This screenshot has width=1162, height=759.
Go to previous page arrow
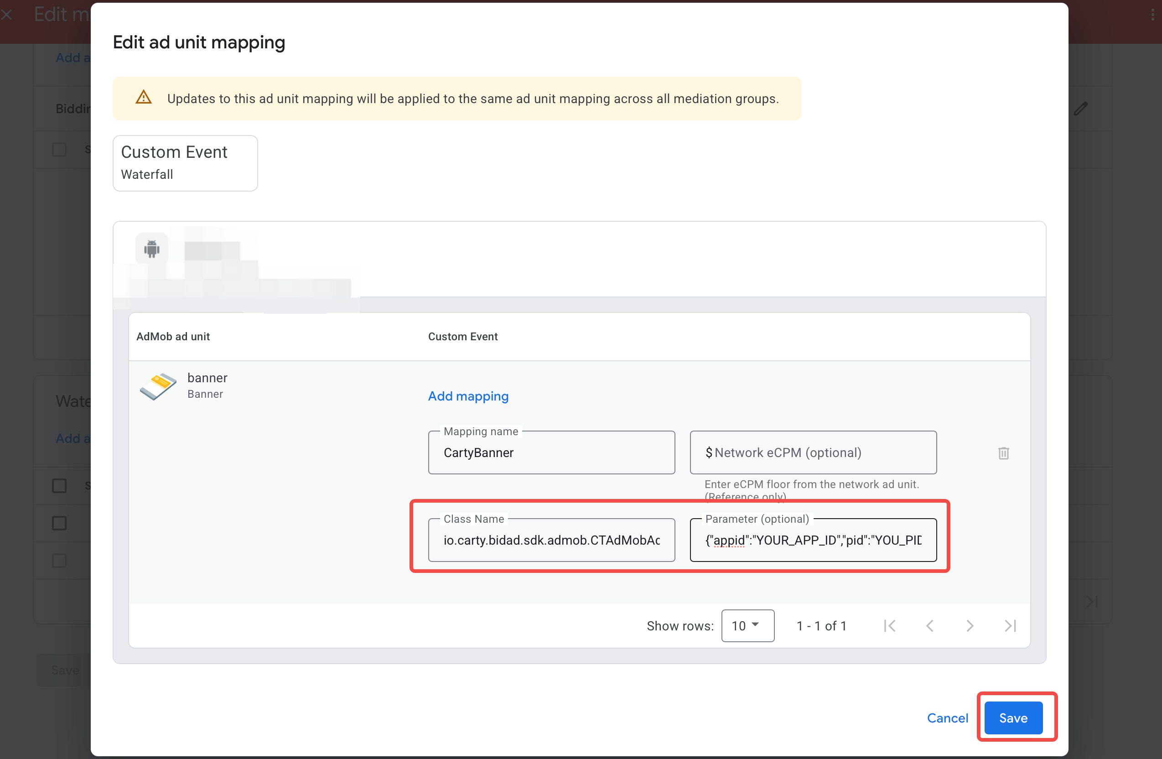click(929, 626)
